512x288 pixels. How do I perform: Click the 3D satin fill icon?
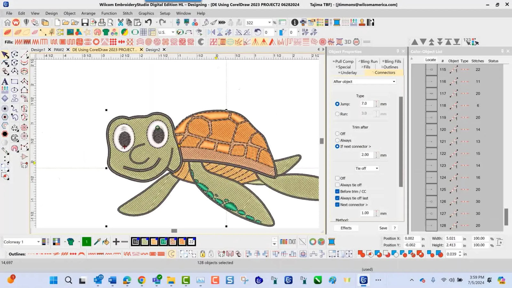[348, 42]
